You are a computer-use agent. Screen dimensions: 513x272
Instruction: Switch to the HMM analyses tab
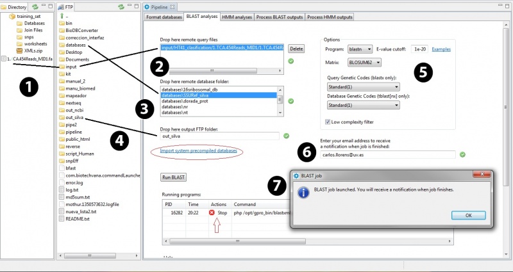237,17
